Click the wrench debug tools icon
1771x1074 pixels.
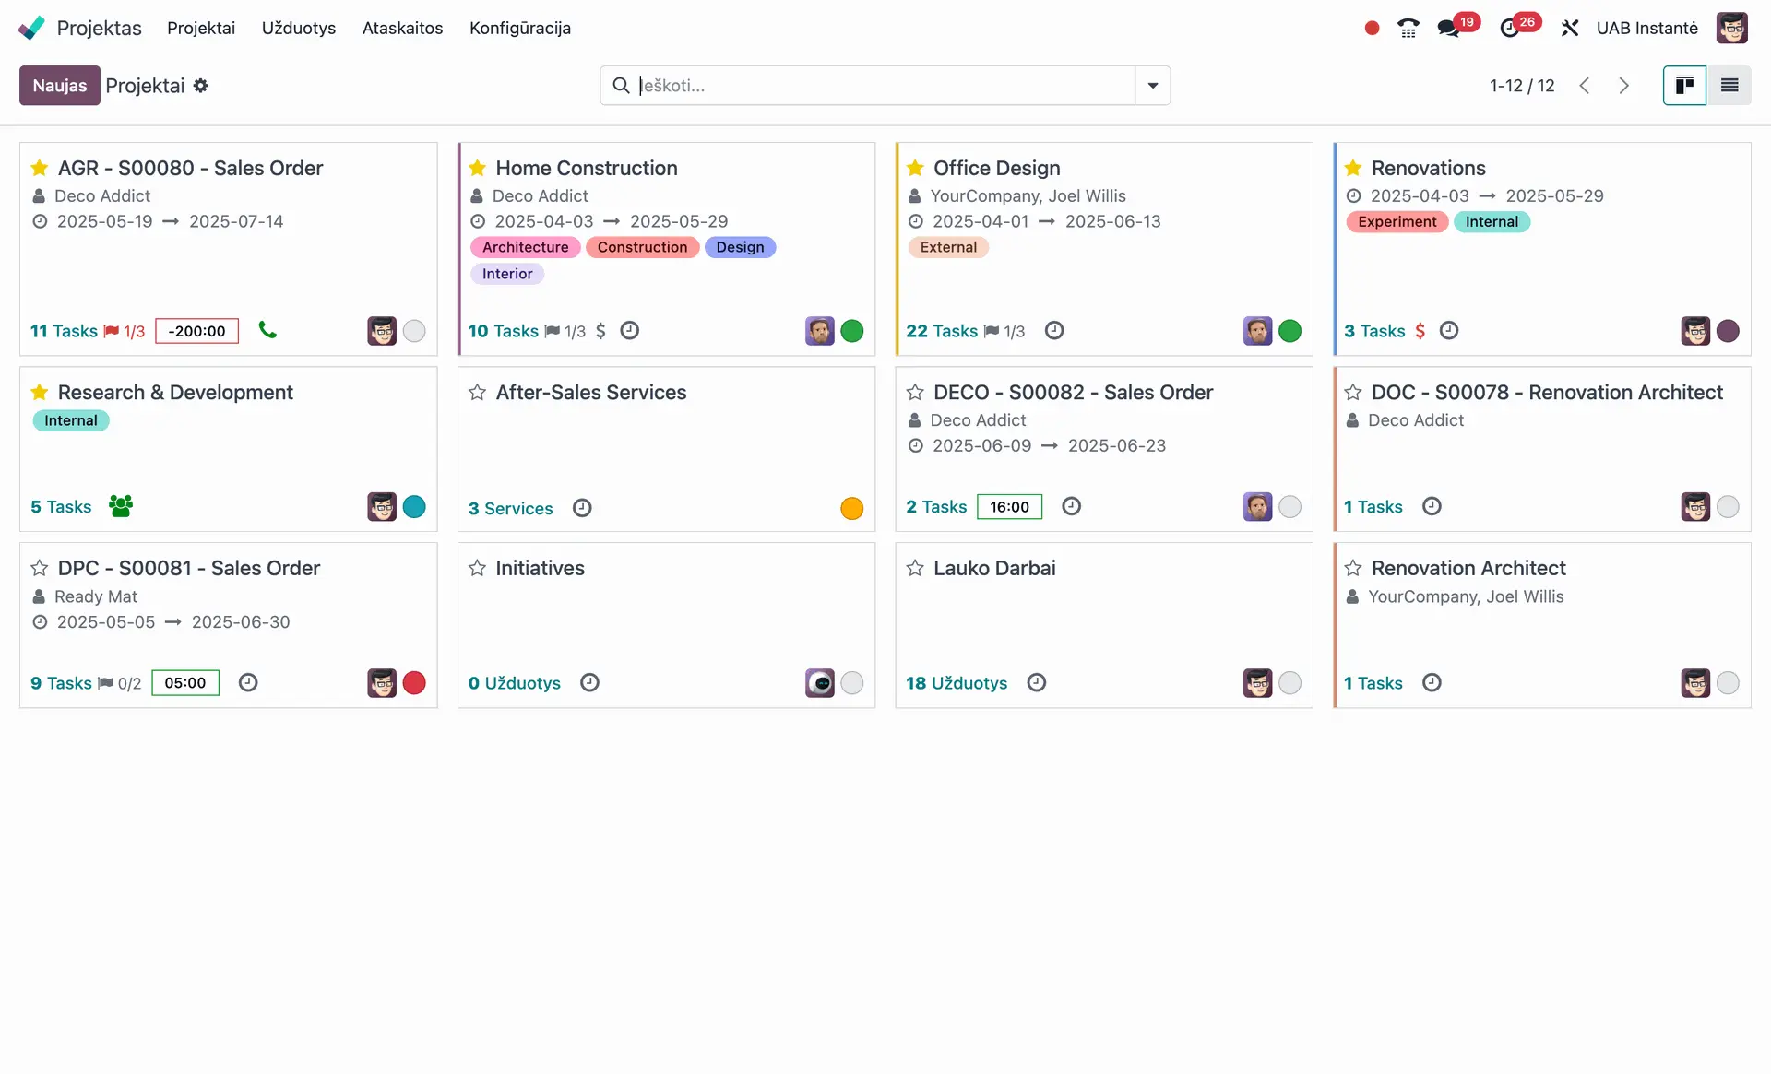click(x=1569, y=29)
